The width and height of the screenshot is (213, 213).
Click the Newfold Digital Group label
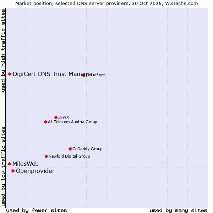(69, 156)
